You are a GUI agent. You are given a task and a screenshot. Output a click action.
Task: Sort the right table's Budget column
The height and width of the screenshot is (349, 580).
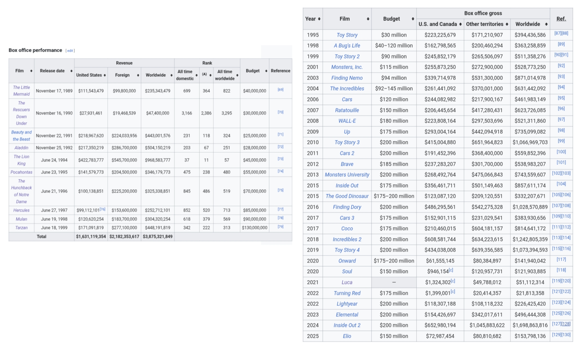tap(413, 19)
